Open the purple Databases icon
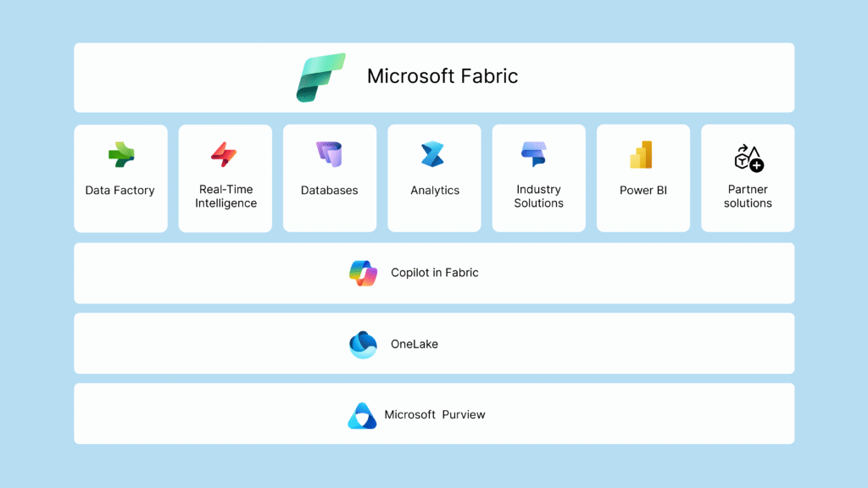Image resolution: width=868 pixels, height=488 pixels. coord(329,155)
